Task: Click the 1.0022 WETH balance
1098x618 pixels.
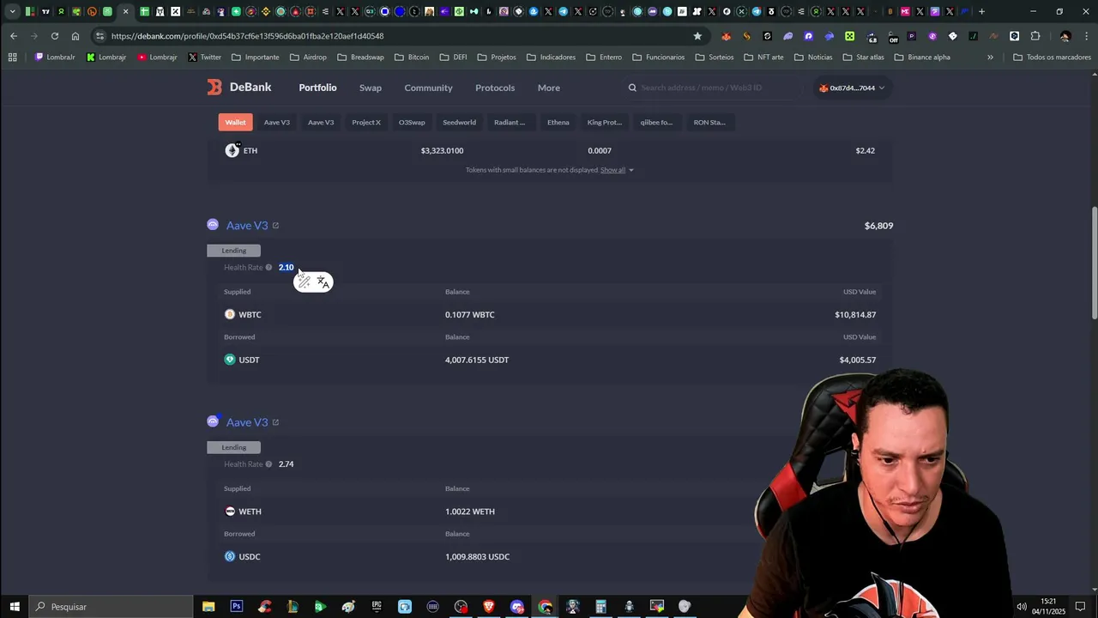Action: click(470, 512)
